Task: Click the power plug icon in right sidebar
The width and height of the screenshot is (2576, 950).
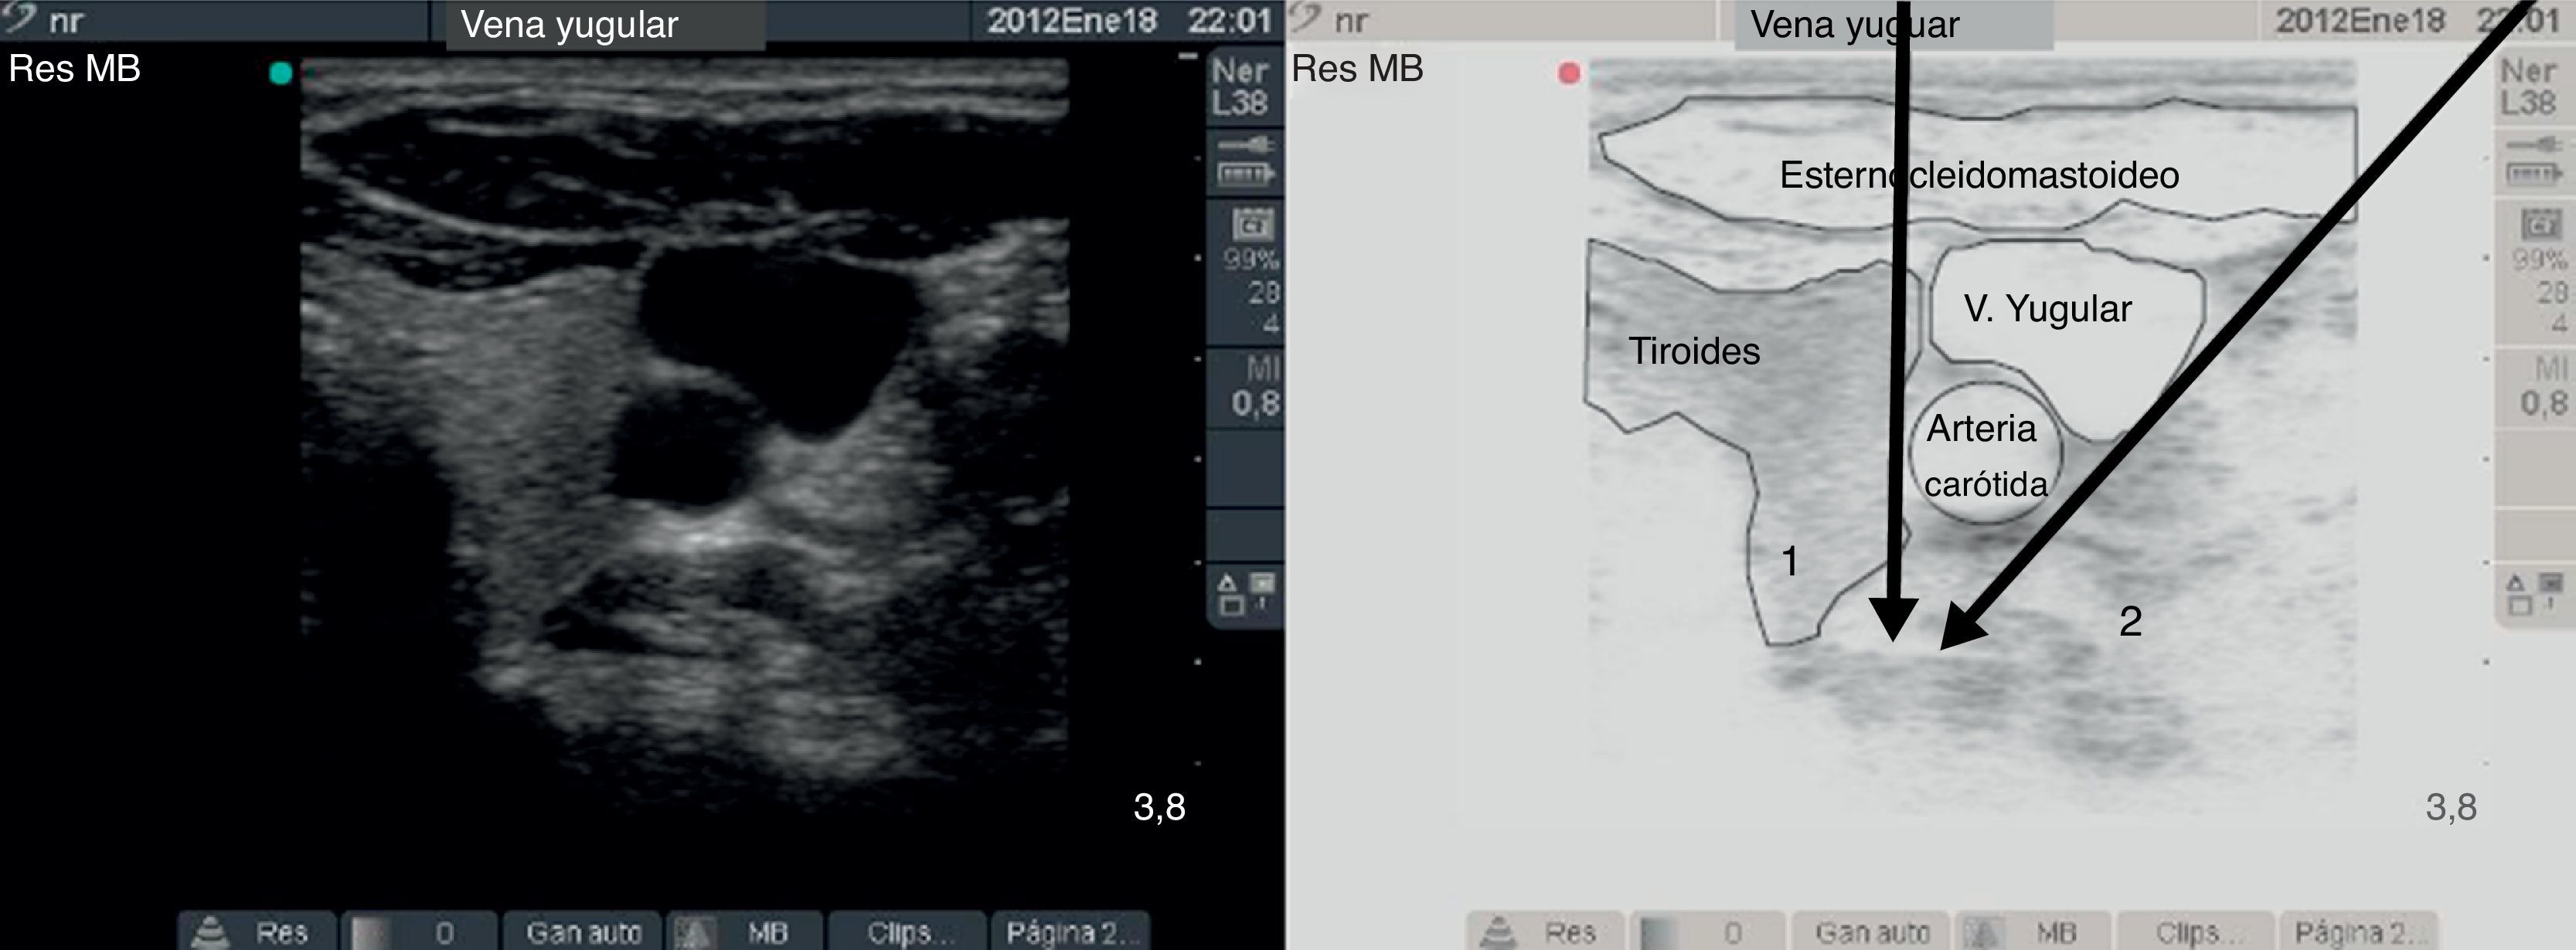Action: pos(2534,145)
